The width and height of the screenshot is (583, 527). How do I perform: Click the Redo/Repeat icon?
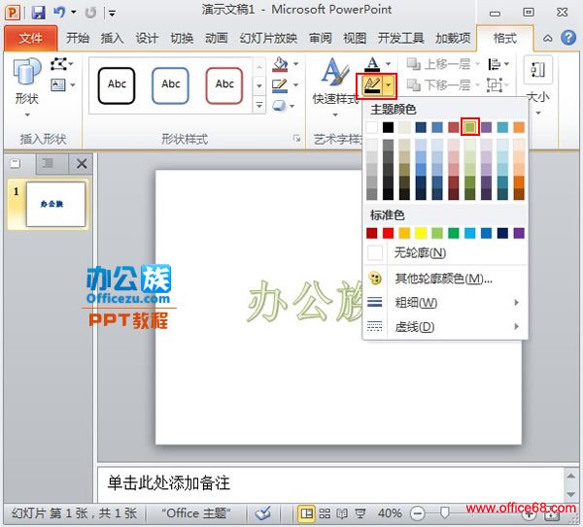point(90,13)
